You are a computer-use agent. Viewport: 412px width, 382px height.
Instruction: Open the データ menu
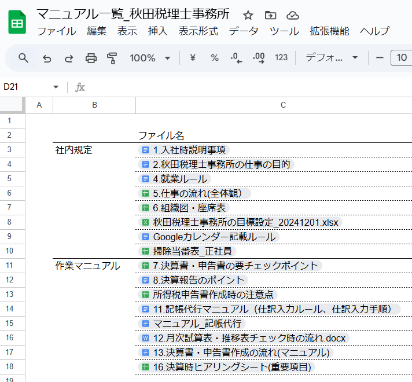pos(244,31)
